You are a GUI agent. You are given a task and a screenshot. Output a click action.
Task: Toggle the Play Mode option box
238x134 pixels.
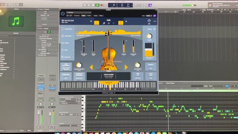click(x=151, y=76)
